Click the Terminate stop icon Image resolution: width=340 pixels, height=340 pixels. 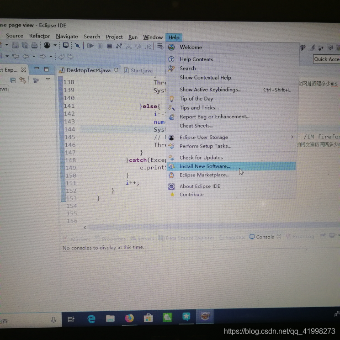click(x=110, y=46)
